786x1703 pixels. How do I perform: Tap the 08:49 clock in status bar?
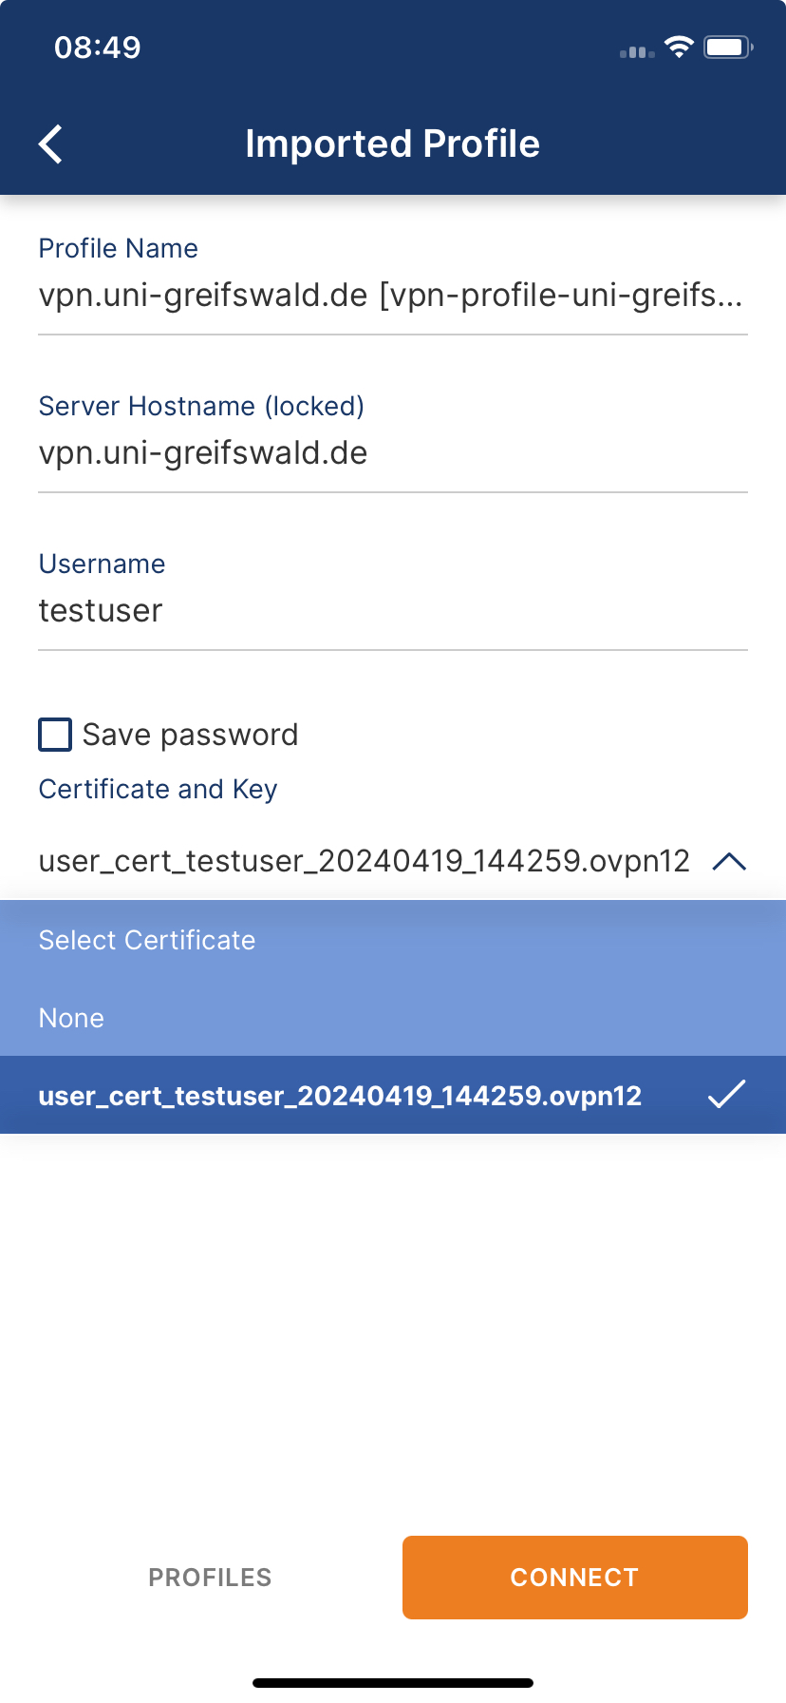pyautogui.click(x=98, y=47)
